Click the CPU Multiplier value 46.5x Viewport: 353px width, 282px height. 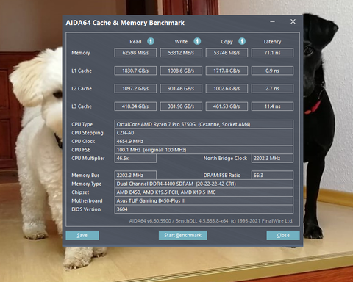click(135, 159)
